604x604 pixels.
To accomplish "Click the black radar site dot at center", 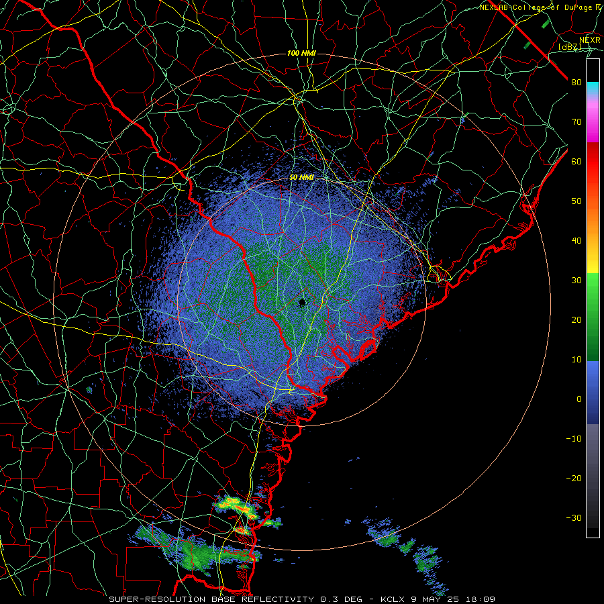I will point(303,303).
